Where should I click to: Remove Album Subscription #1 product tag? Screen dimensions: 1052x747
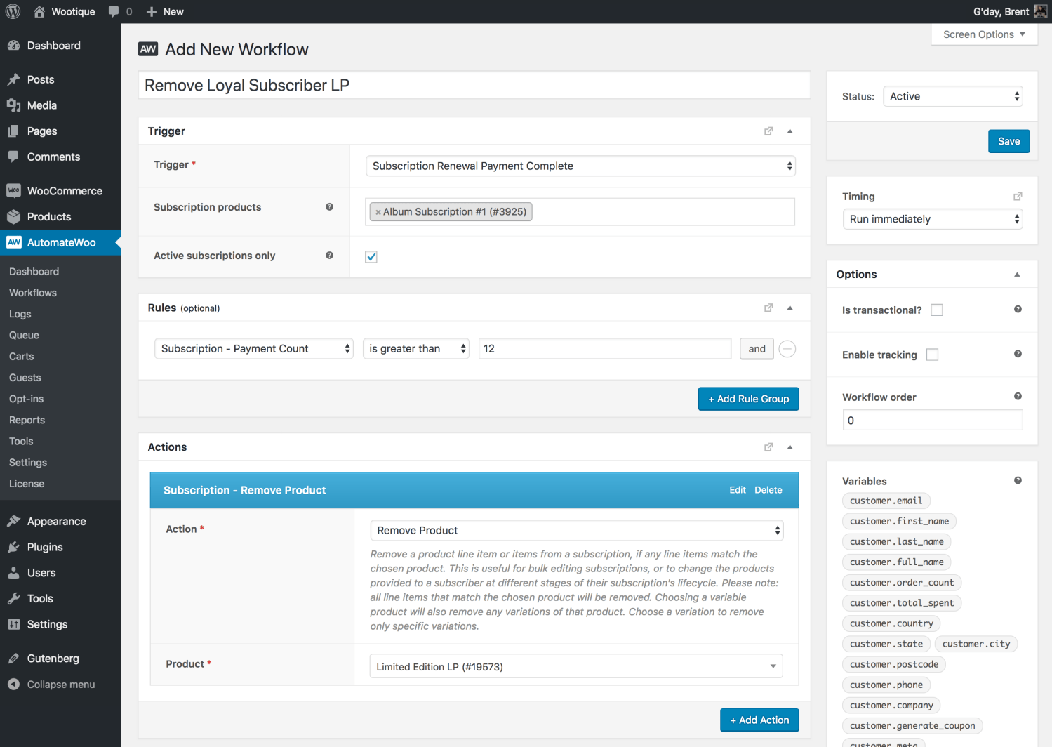378,212
